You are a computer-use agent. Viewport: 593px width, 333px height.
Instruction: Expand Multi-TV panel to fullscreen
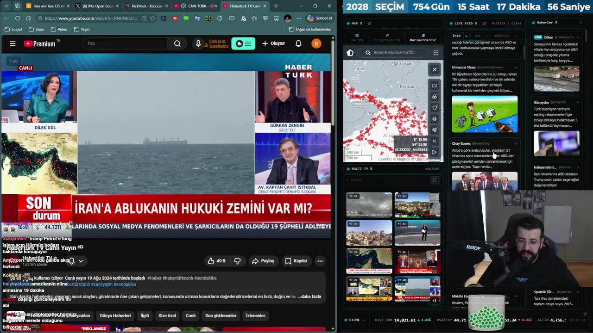point(435,180)
